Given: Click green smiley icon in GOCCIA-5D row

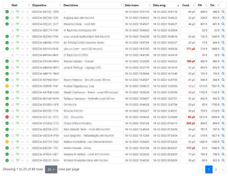Looking at the screenshot, I should coord(7,80).
